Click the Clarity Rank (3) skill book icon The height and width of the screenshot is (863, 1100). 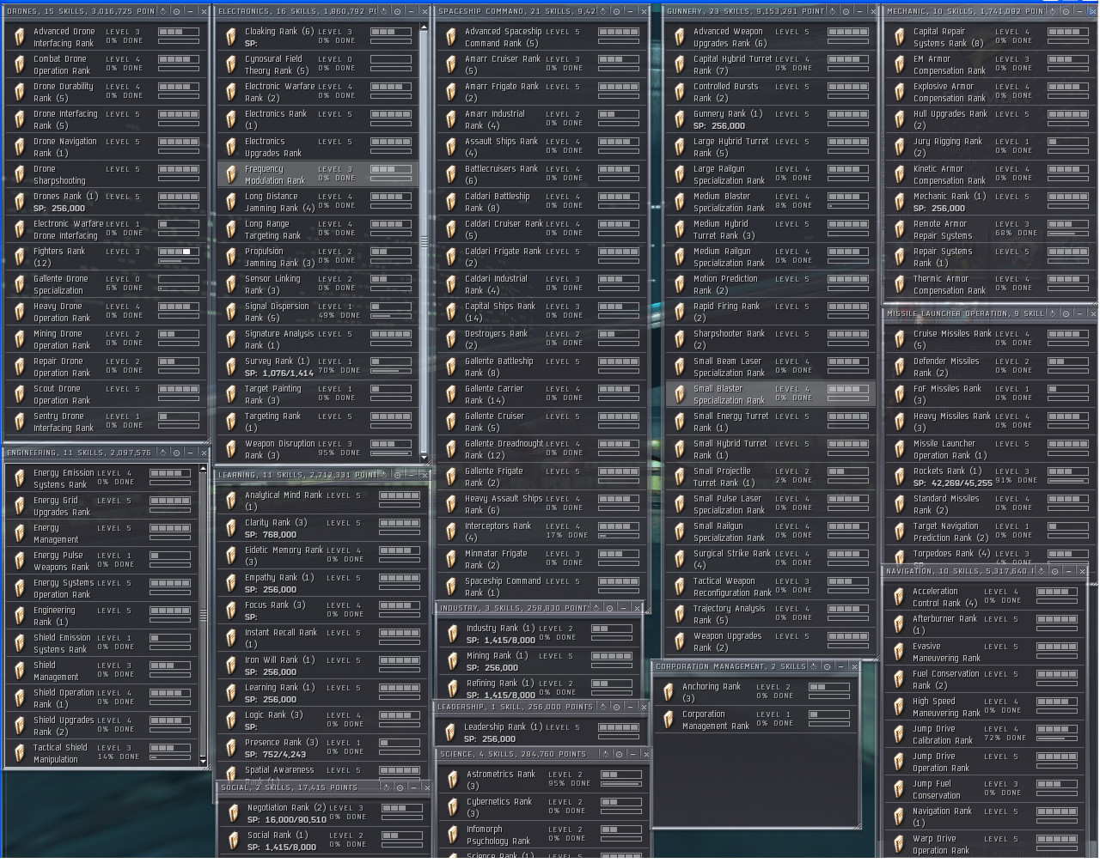pyautogui.click(x=230, y=528)
